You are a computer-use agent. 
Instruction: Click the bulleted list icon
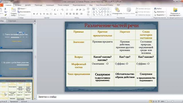click(67, 10)
